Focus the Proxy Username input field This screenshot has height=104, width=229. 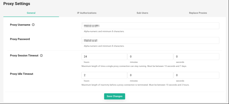point(150,26)
